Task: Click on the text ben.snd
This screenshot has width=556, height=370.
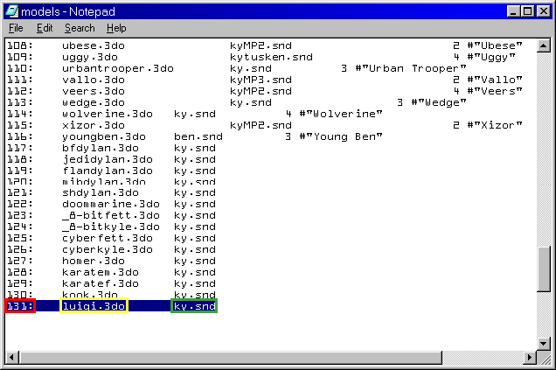Action: click(x=198, y=136)
